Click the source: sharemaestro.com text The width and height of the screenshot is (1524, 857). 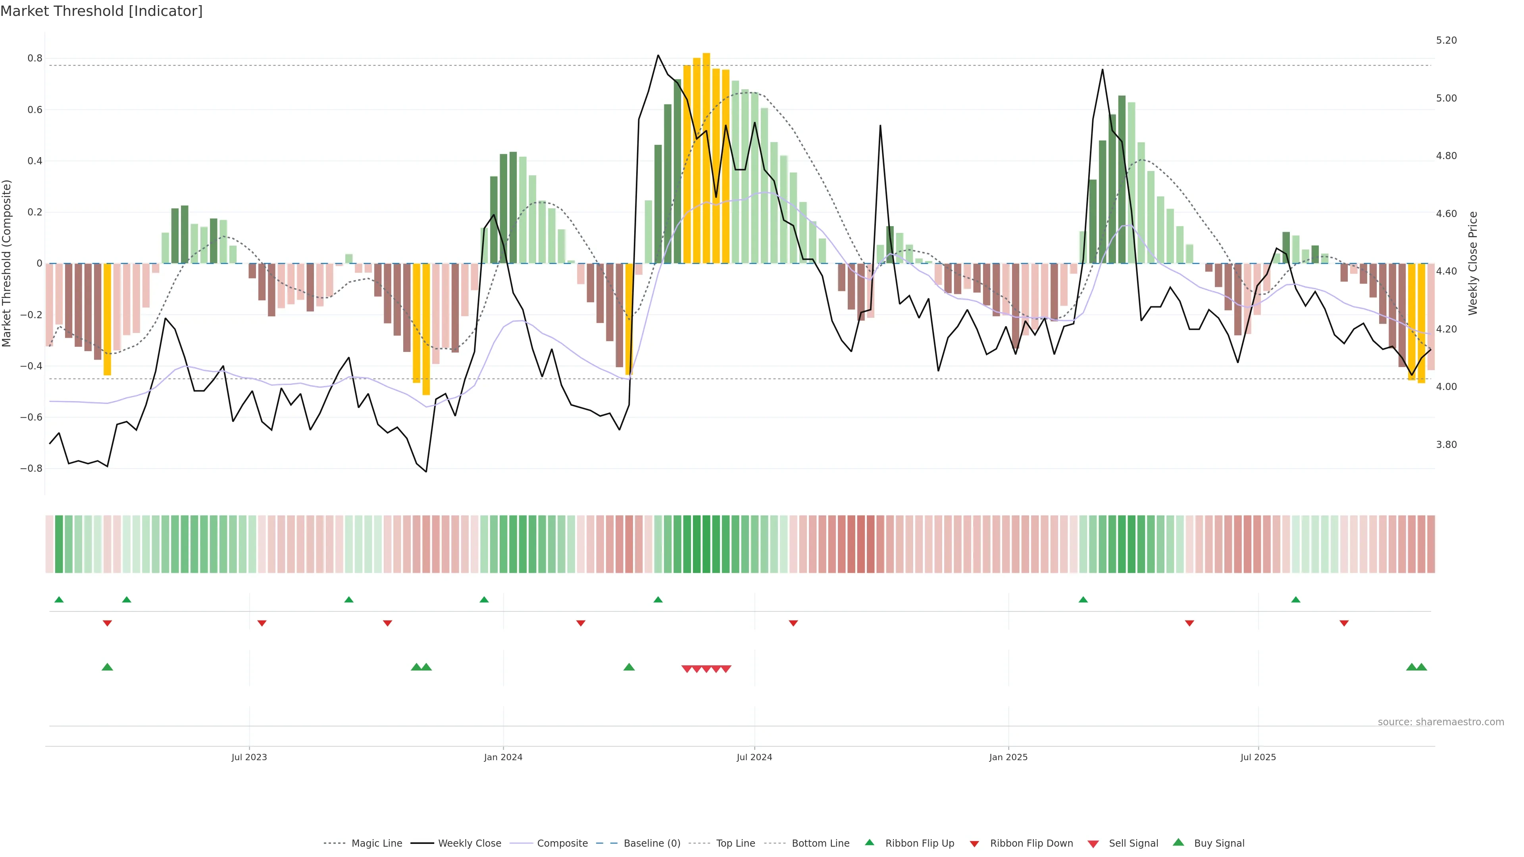pyautogui.click(x=1441, y=722)
